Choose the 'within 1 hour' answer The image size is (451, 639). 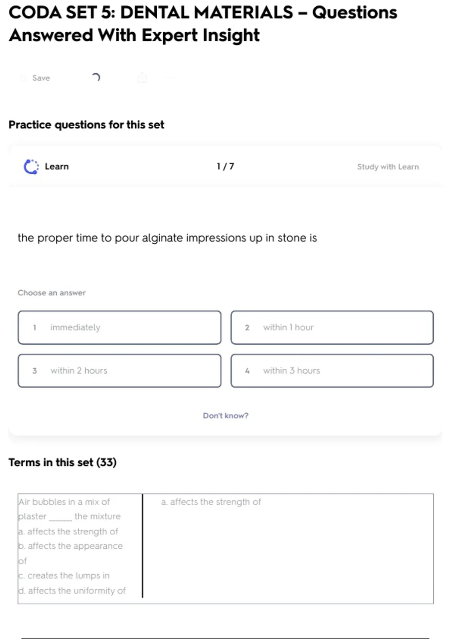click(332, 327)
